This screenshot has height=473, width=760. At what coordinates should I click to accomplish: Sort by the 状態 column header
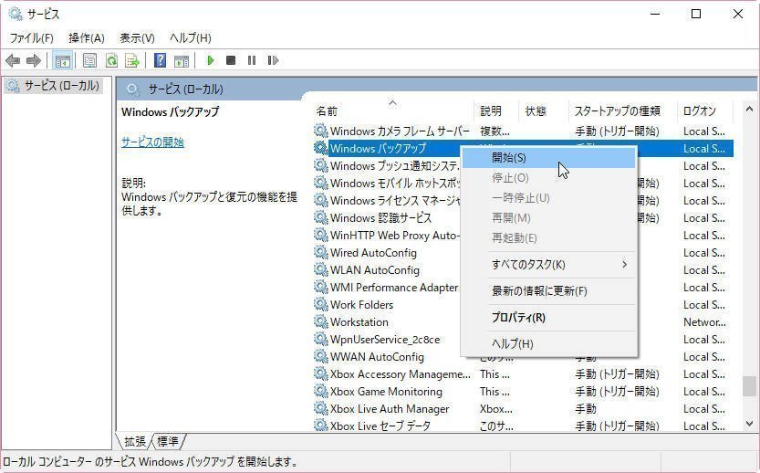click(x=543, y=111)
